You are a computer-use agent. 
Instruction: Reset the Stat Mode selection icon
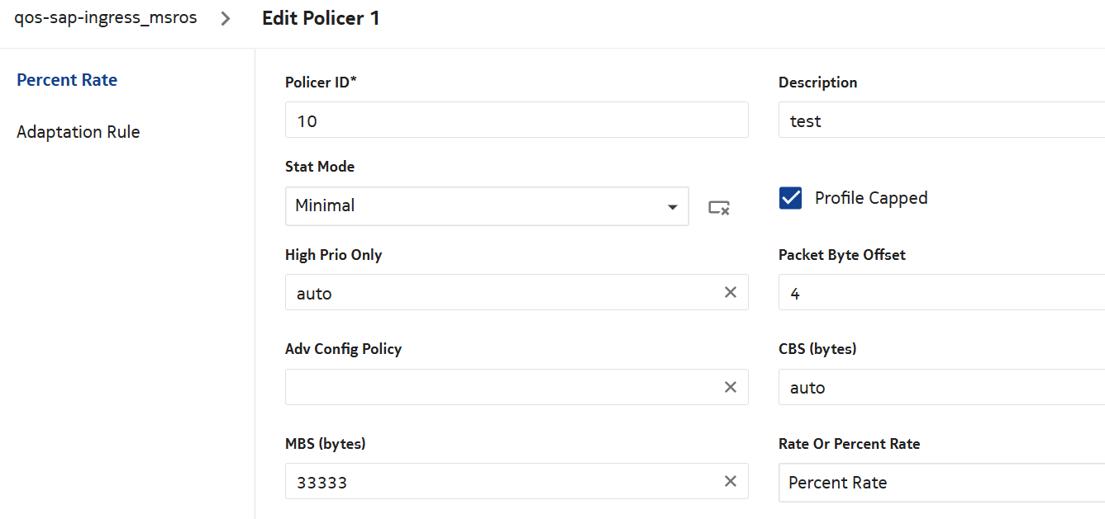(x=719, y=207)
